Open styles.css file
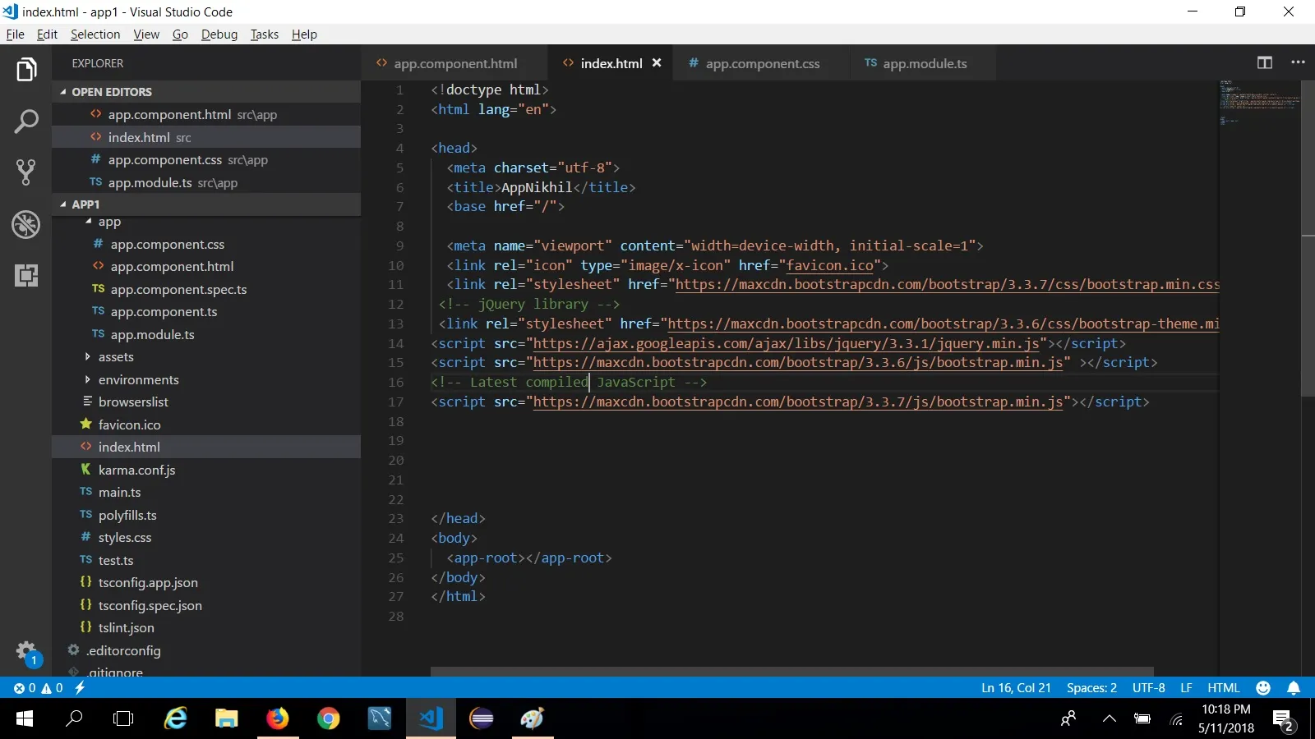 pyautogui.click(x=125, y=538)
